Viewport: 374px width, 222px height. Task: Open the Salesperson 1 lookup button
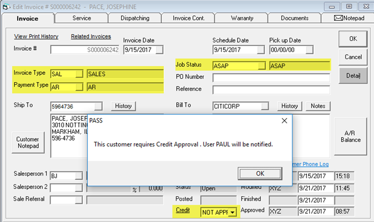click(79, 176)
